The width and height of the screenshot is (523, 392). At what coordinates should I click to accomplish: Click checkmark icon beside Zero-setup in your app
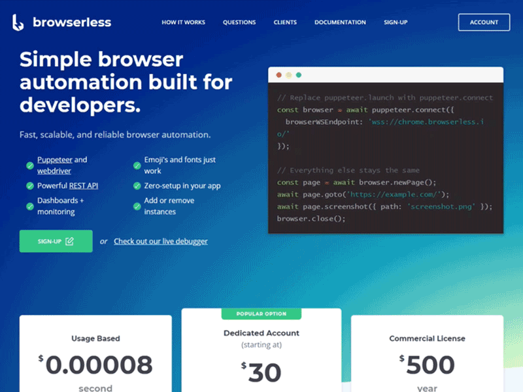[x=137, y=186]
